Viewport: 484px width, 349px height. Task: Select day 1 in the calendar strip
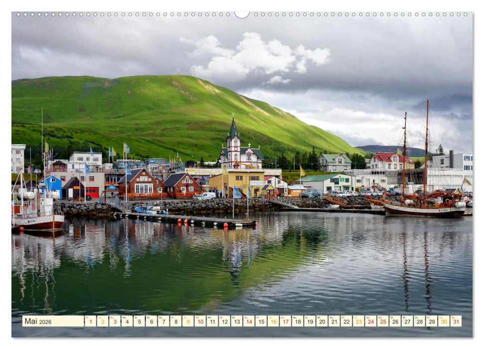(90, 321)
